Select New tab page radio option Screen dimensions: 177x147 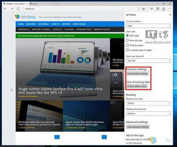pyautogui.click(x=127, y=40)
